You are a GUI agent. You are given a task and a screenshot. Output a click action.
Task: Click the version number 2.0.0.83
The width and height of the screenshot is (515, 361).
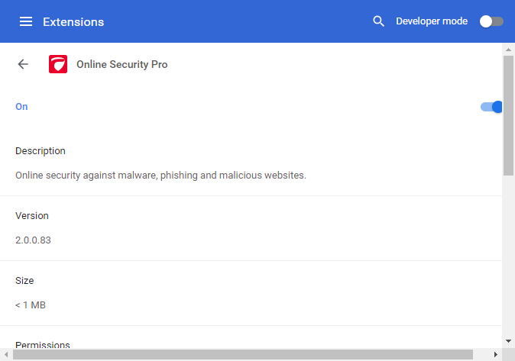pos(33,240)
